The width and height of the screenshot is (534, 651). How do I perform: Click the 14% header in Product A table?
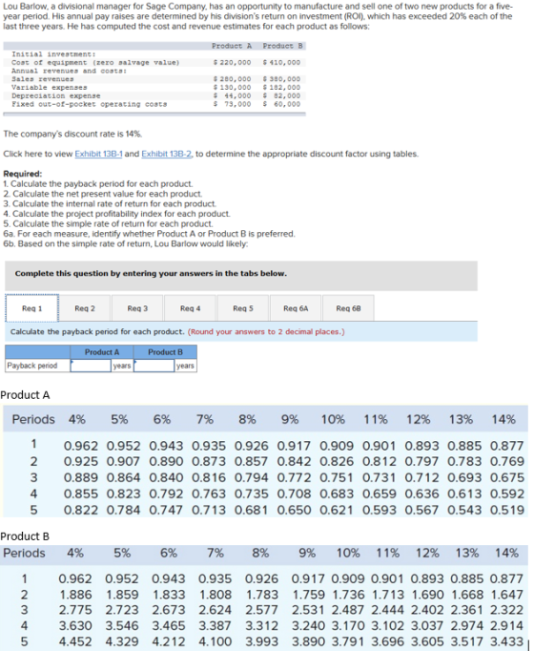(x=503, y=419)
